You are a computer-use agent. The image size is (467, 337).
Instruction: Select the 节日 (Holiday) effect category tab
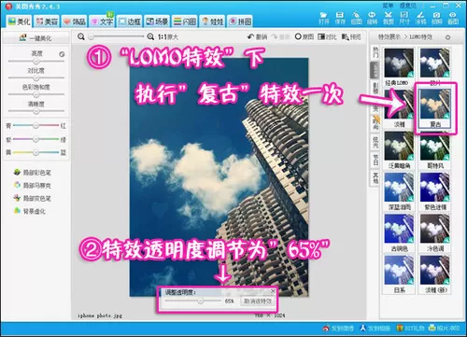pyautogui.click(x=375, y=160)
